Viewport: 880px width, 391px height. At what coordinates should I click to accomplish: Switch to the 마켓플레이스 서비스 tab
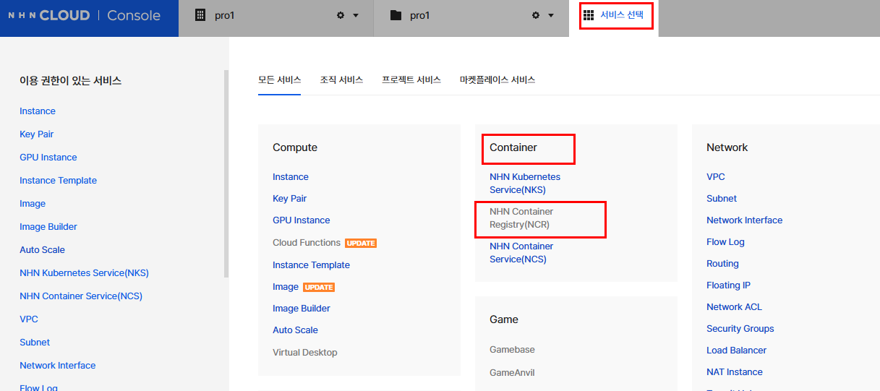point(497,80)
